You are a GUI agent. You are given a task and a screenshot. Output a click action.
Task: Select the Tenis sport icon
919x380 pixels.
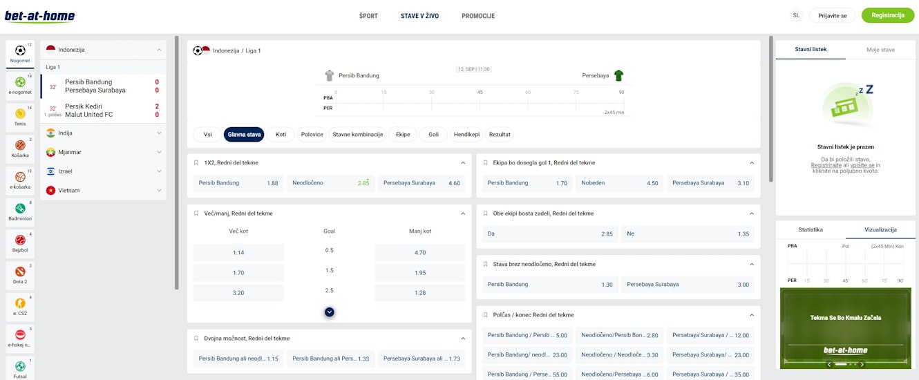tap(20, 117)
